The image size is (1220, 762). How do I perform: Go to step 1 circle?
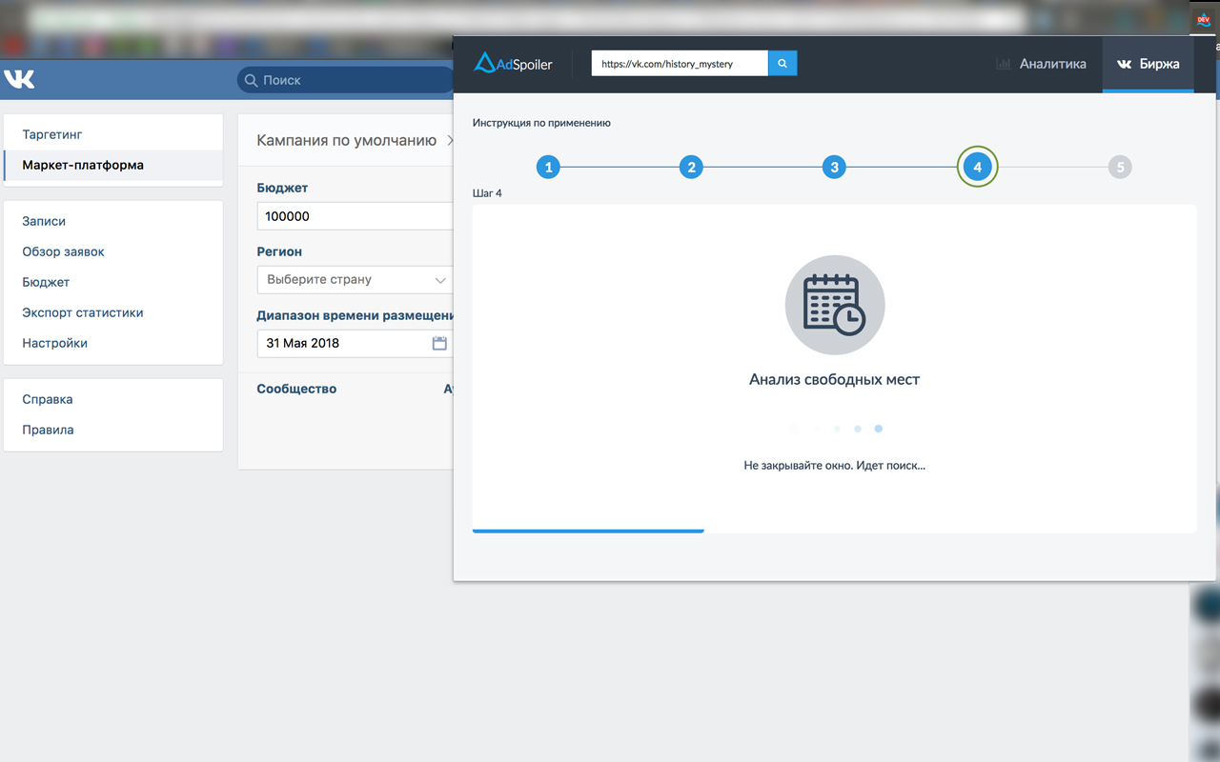click(x=548, y=168)
